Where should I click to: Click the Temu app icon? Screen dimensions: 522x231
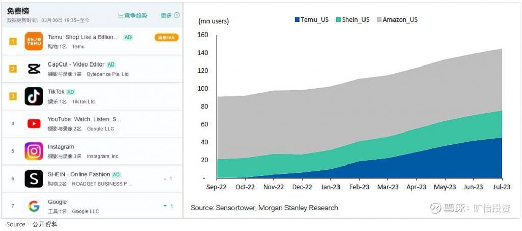coord(34,41)
